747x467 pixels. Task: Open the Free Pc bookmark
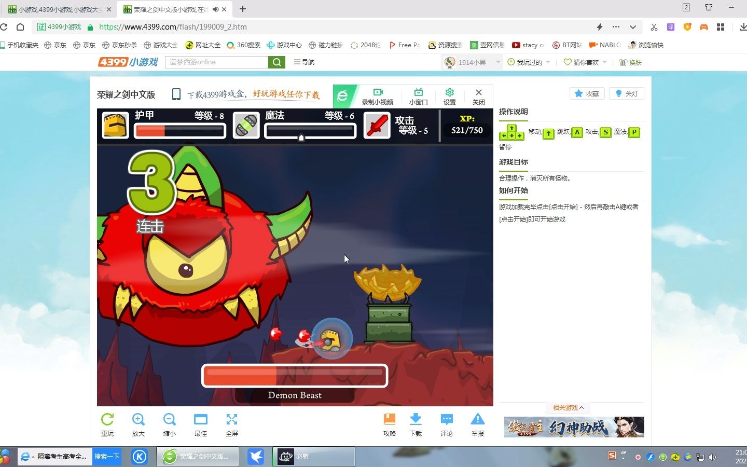click(405, 45)
